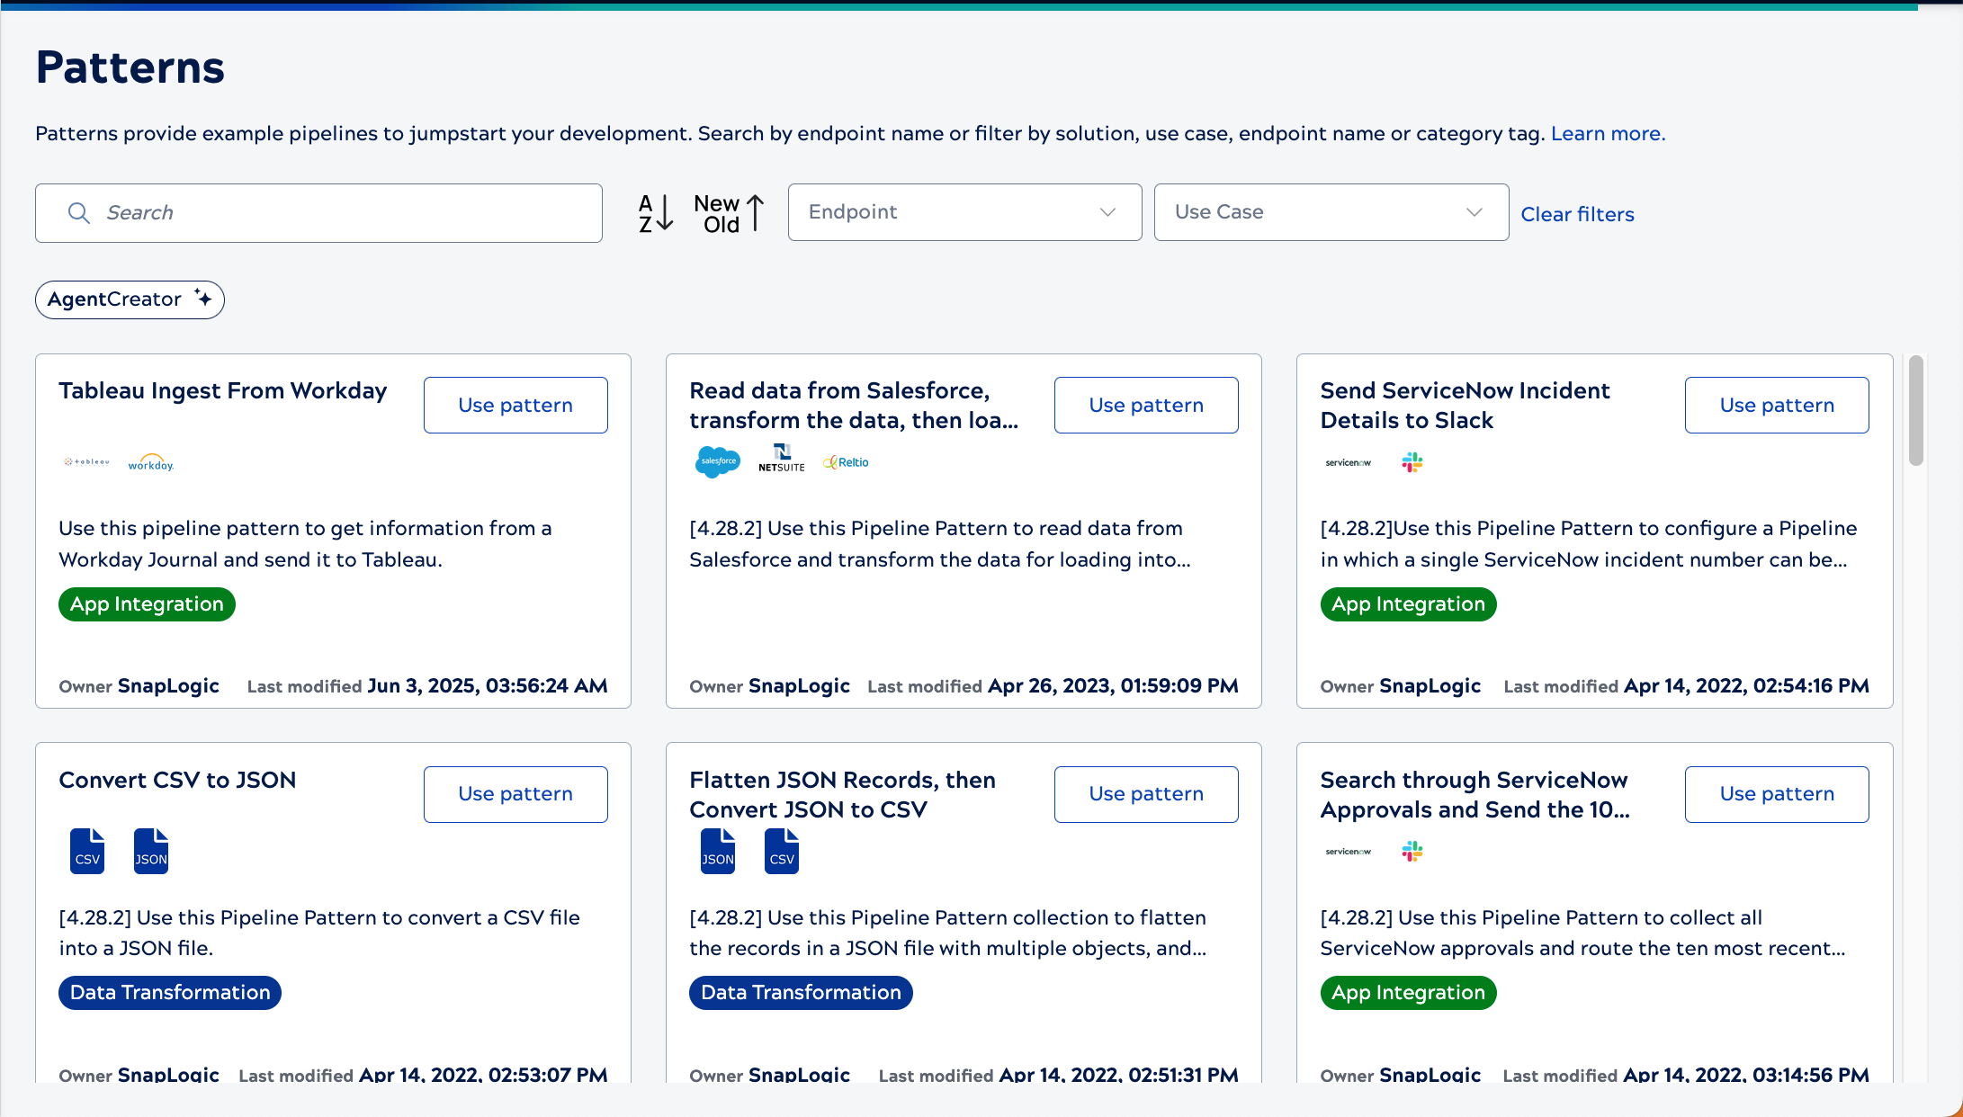Click the Salesforce cloud logo icon

[717, 461]
